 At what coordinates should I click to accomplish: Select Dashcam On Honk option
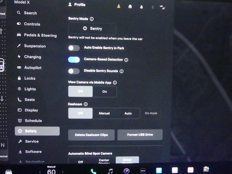(x=151, y=113)
